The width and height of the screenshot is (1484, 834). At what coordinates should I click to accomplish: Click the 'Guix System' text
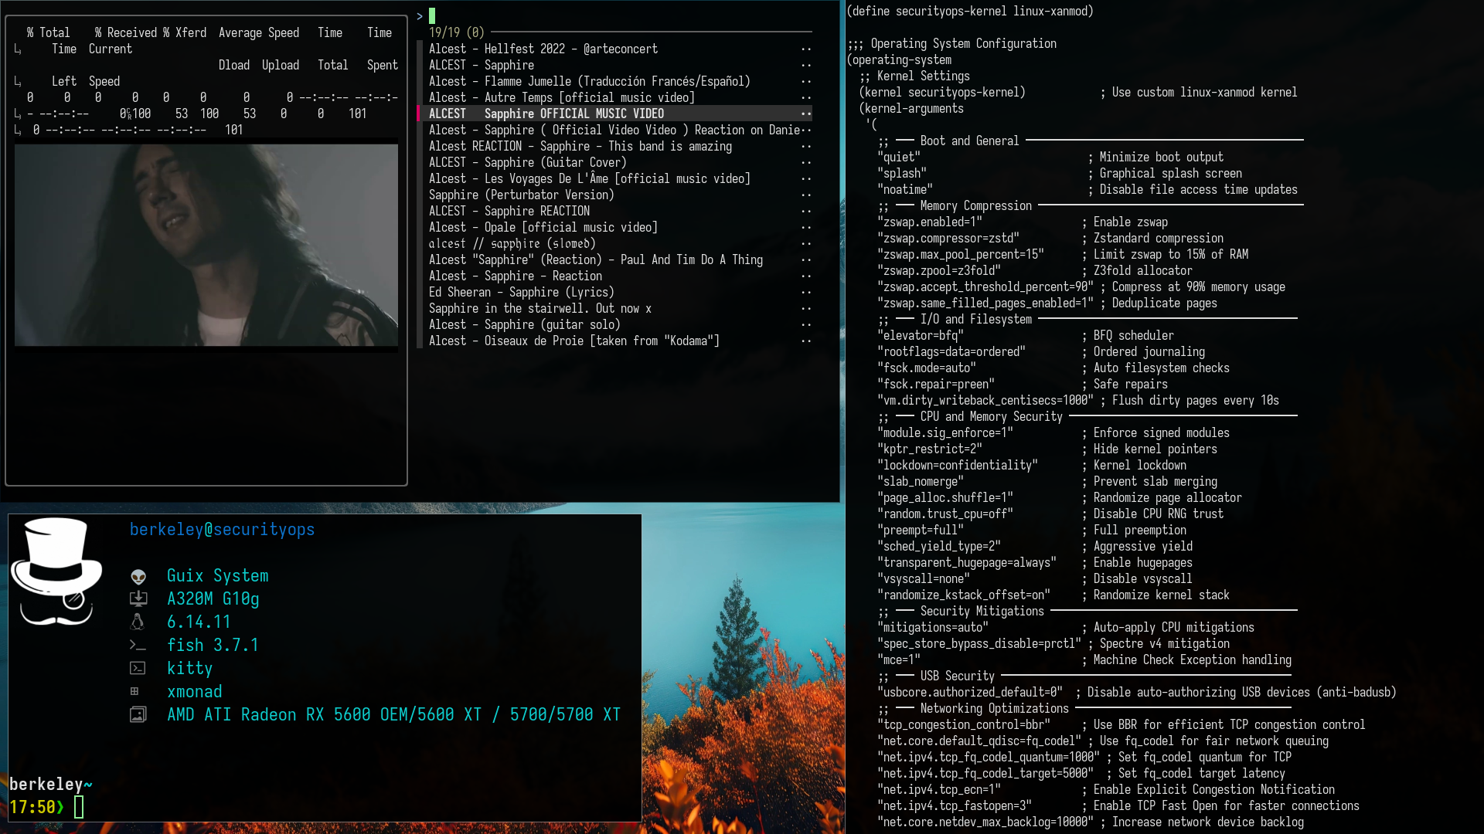point(218,576)
